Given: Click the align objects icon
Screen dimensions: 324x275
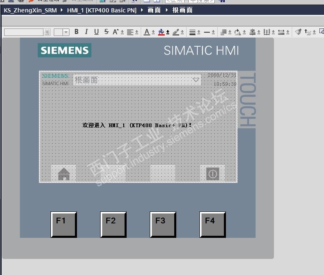Looking at the screenshot, I should coord(252,32).
